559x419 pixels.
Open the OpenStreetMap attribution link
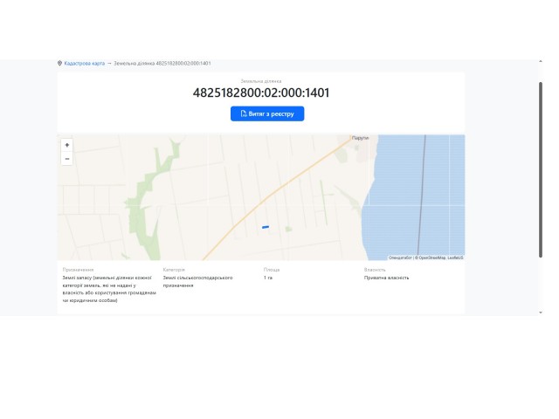[x=432, y=258]
